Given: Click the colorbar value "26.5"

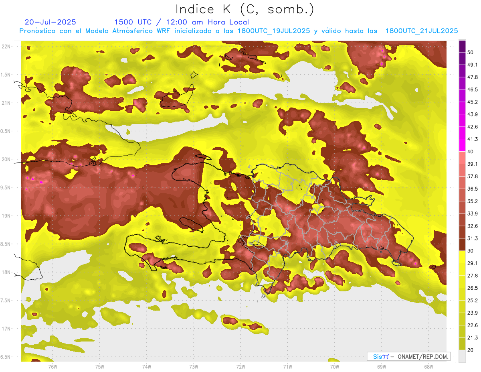Looking at the screenshot, I should click(x=472, y=288).
